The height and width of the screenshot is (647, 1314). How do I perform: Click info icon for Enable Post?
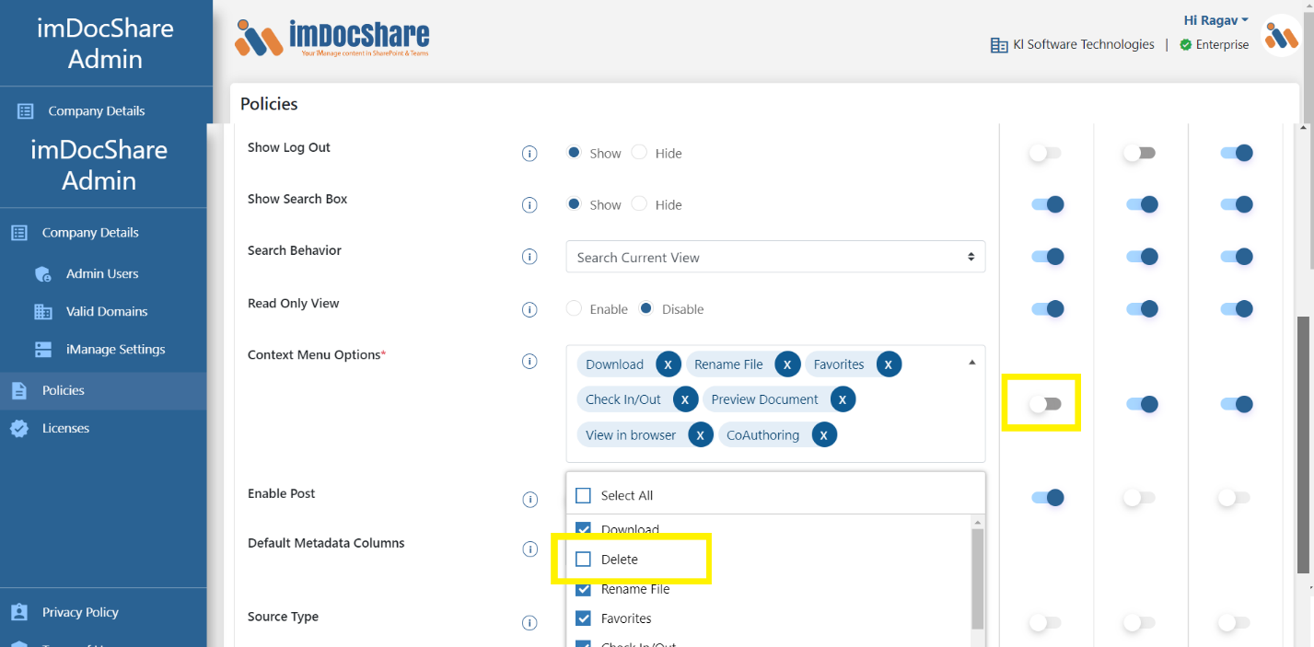tap(529, 500)
